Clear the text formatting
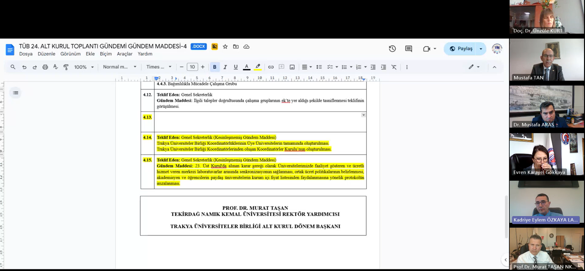 pos(394,67)
